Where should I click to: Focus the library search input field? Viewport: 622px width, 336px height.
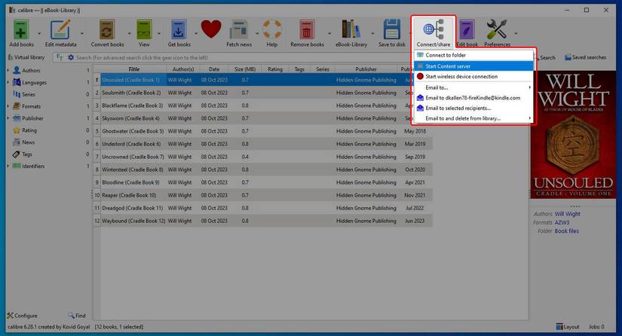242,57
